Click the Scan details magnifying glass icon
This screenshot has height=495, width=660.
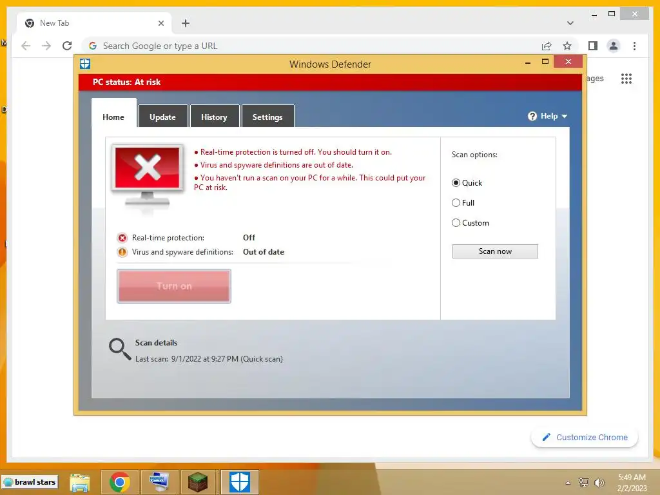(120, 349)
